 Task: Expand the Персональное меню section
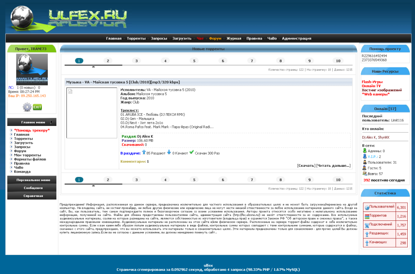point(32,180)
